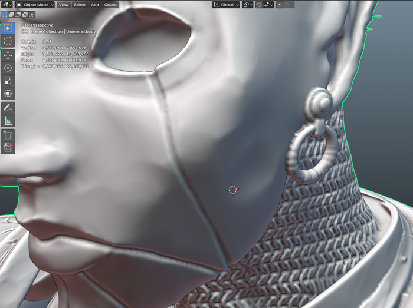Set selection mode to new selection
This screenshot has height=308, width=413.
pos(5,14)
